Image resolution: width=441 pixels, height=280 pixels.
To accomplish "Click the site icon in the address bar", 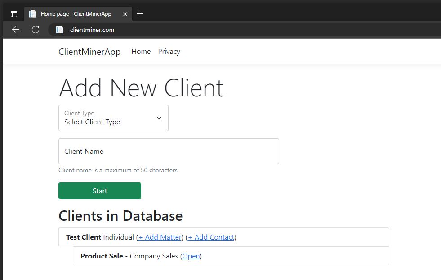I will click(60, 30).
